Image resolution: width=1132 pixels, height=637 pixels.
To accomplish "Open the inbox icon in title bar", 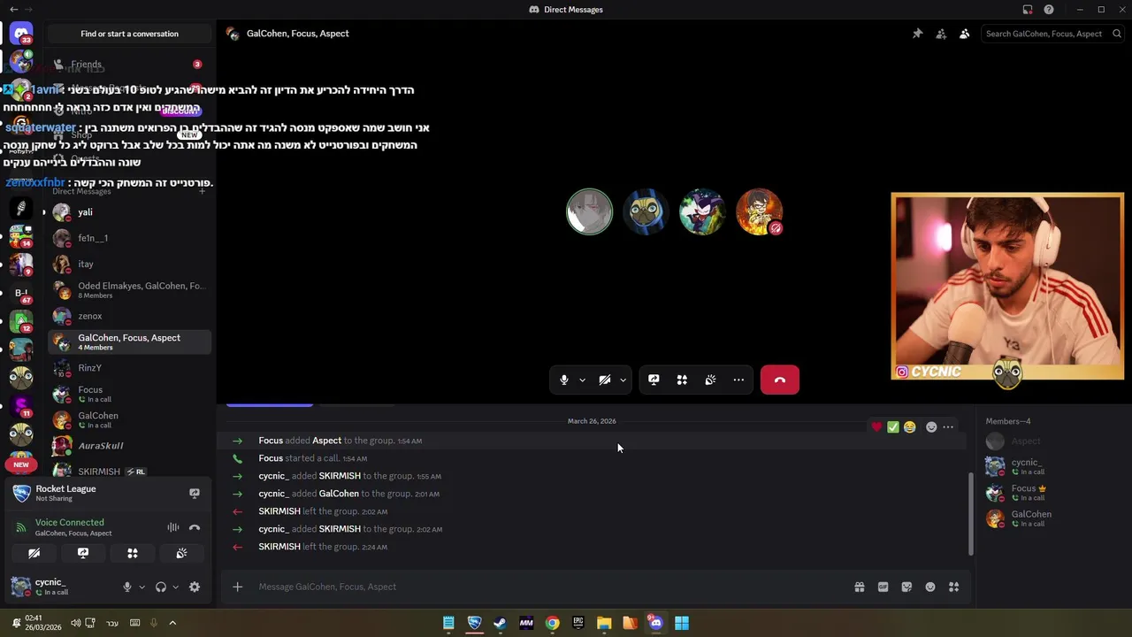I will [x=1028, y=10].
